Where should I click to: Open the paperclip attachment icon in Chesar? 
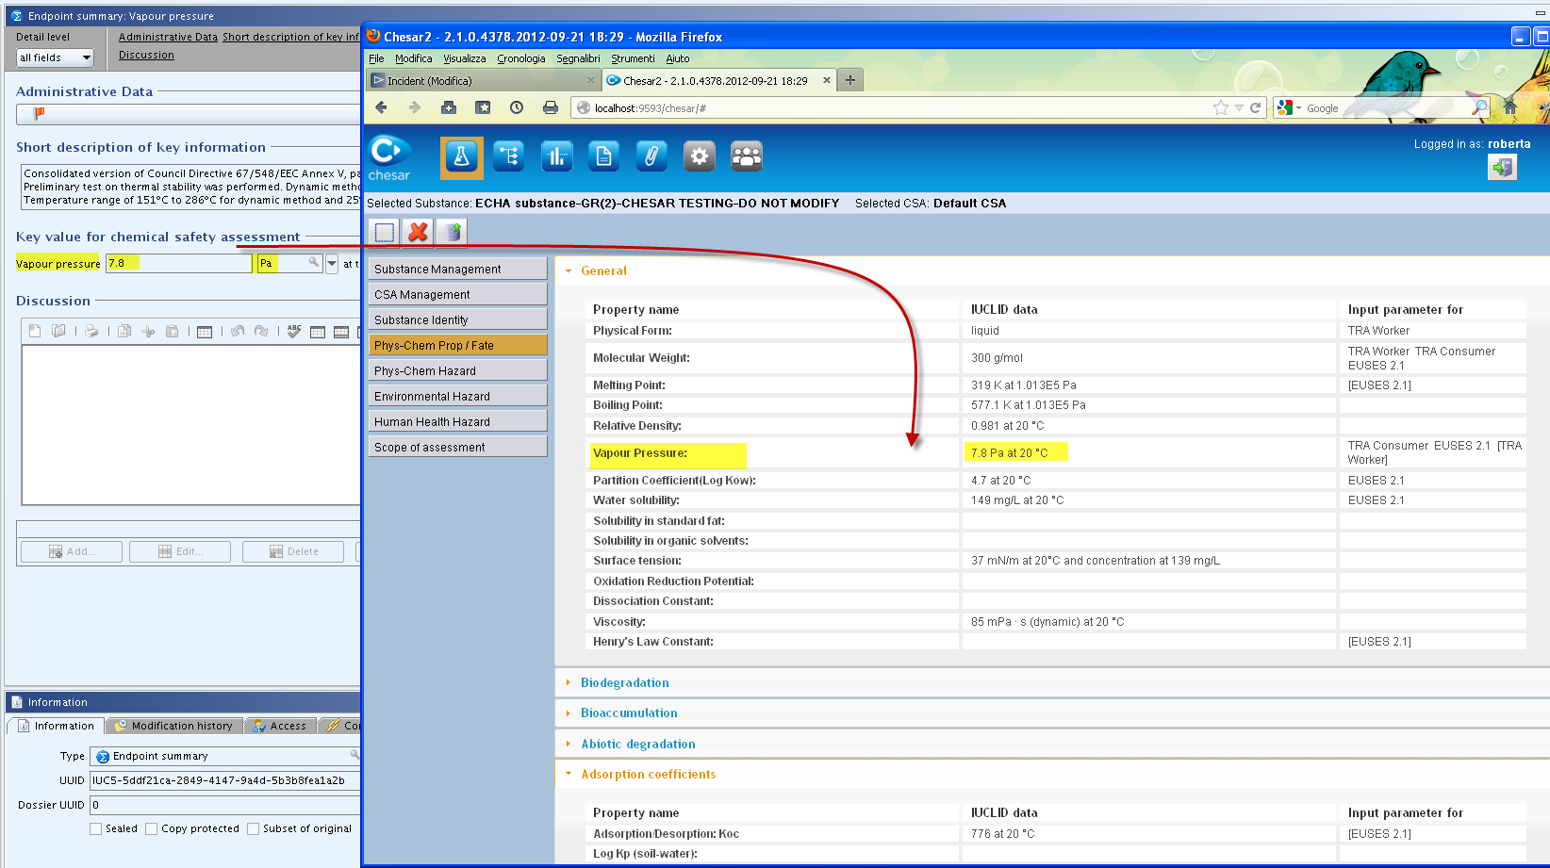coord(651,156)
